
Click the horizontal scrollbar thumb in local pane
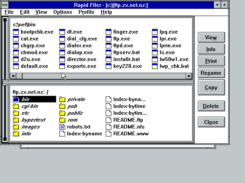coord(20,76)
